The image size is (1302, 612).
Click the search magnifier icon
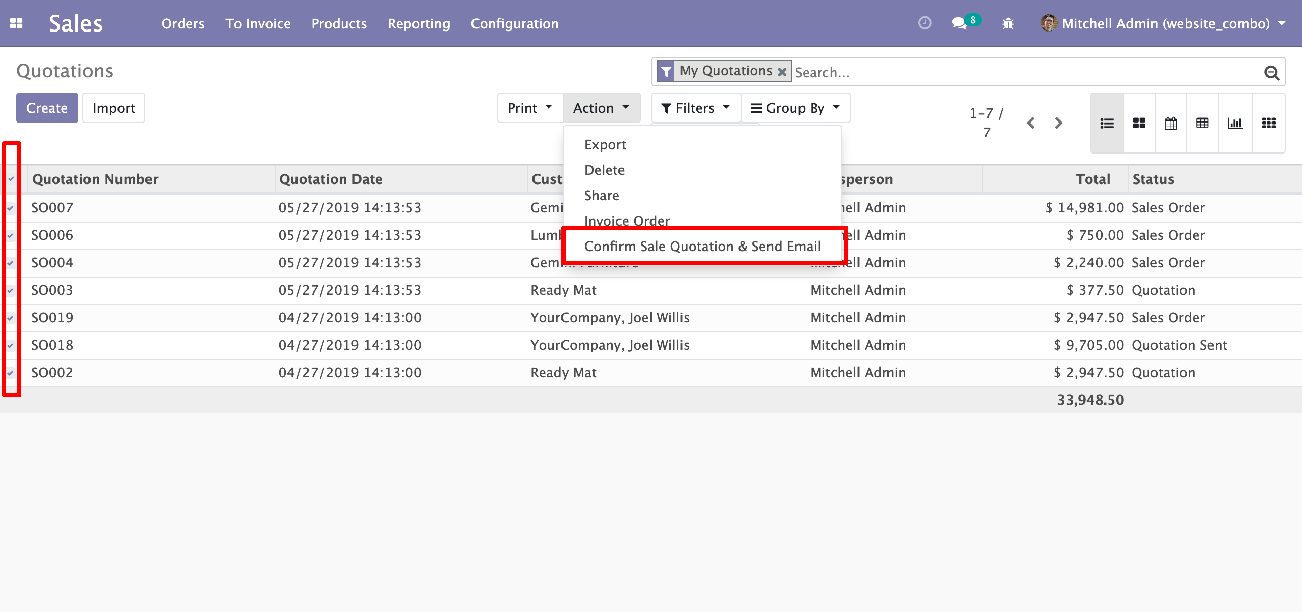(x=1271, y=73)
